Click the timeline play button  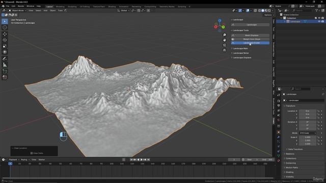142,160
